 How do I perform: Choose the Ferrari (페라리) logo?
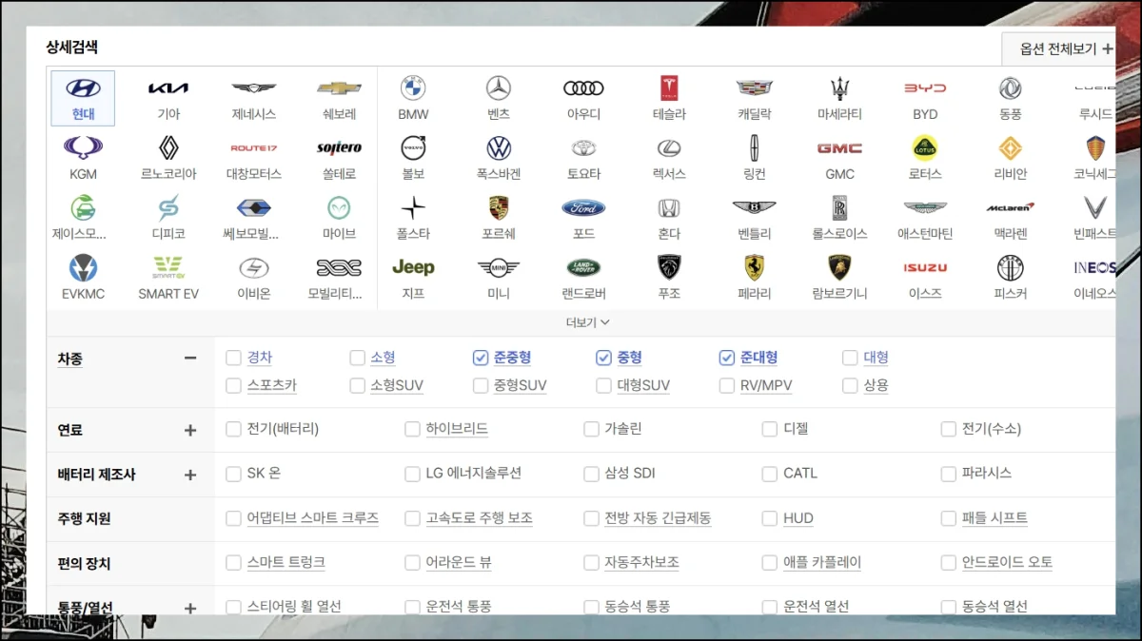point(755,267)
